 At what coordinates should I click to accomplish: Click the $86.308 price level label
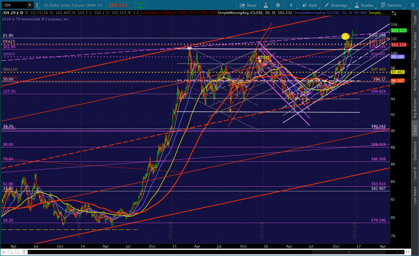pos(378,159)
